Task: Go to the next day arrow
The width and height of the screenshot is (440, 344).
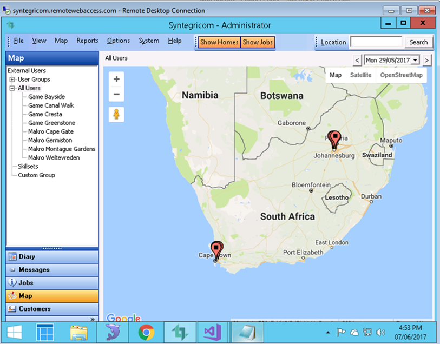Action: [427, 60]
